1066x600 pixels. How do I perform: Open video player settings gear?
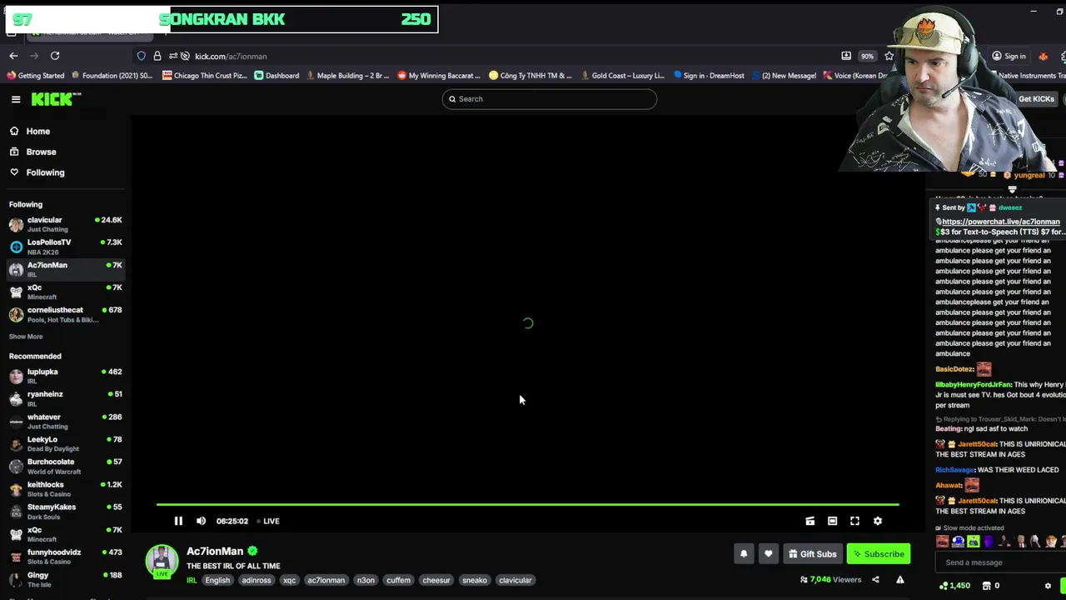tap(878, 521)
